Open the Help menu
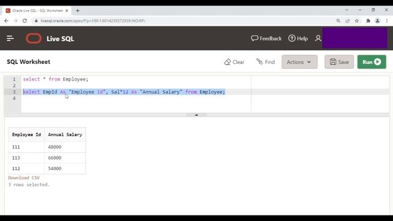Image resolution: width=393 pixels, height=221 pixels. pyautogui.click(x=298, y=38)
